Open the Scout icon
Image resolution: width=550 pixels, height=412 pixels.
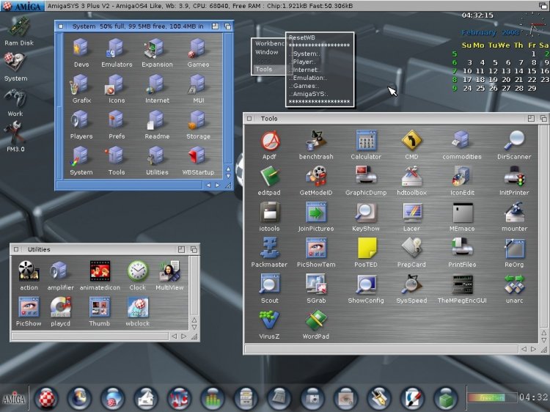tap(269, 284)
